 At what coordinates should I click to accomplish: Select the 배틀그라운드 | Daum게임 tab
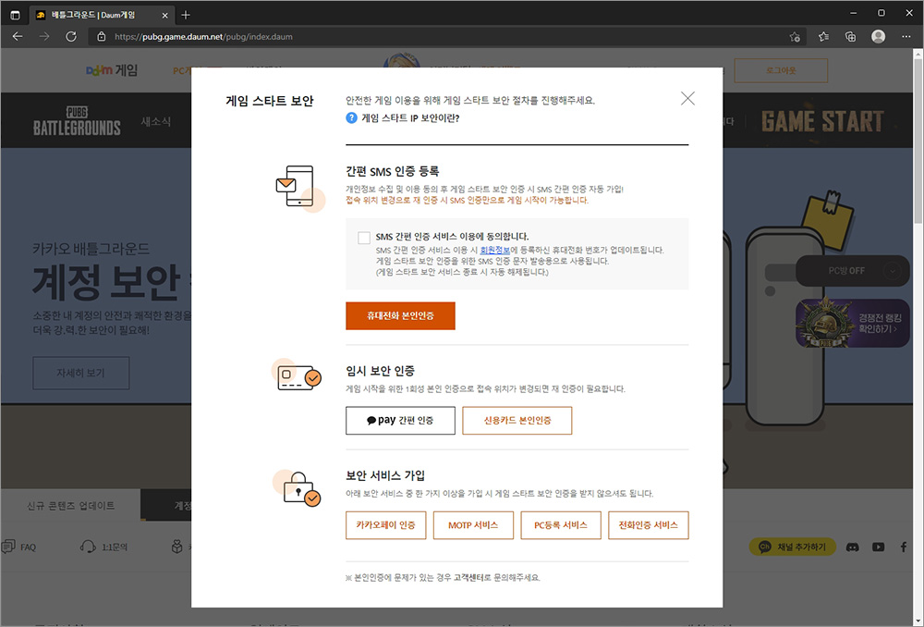[x=102, y=16]
